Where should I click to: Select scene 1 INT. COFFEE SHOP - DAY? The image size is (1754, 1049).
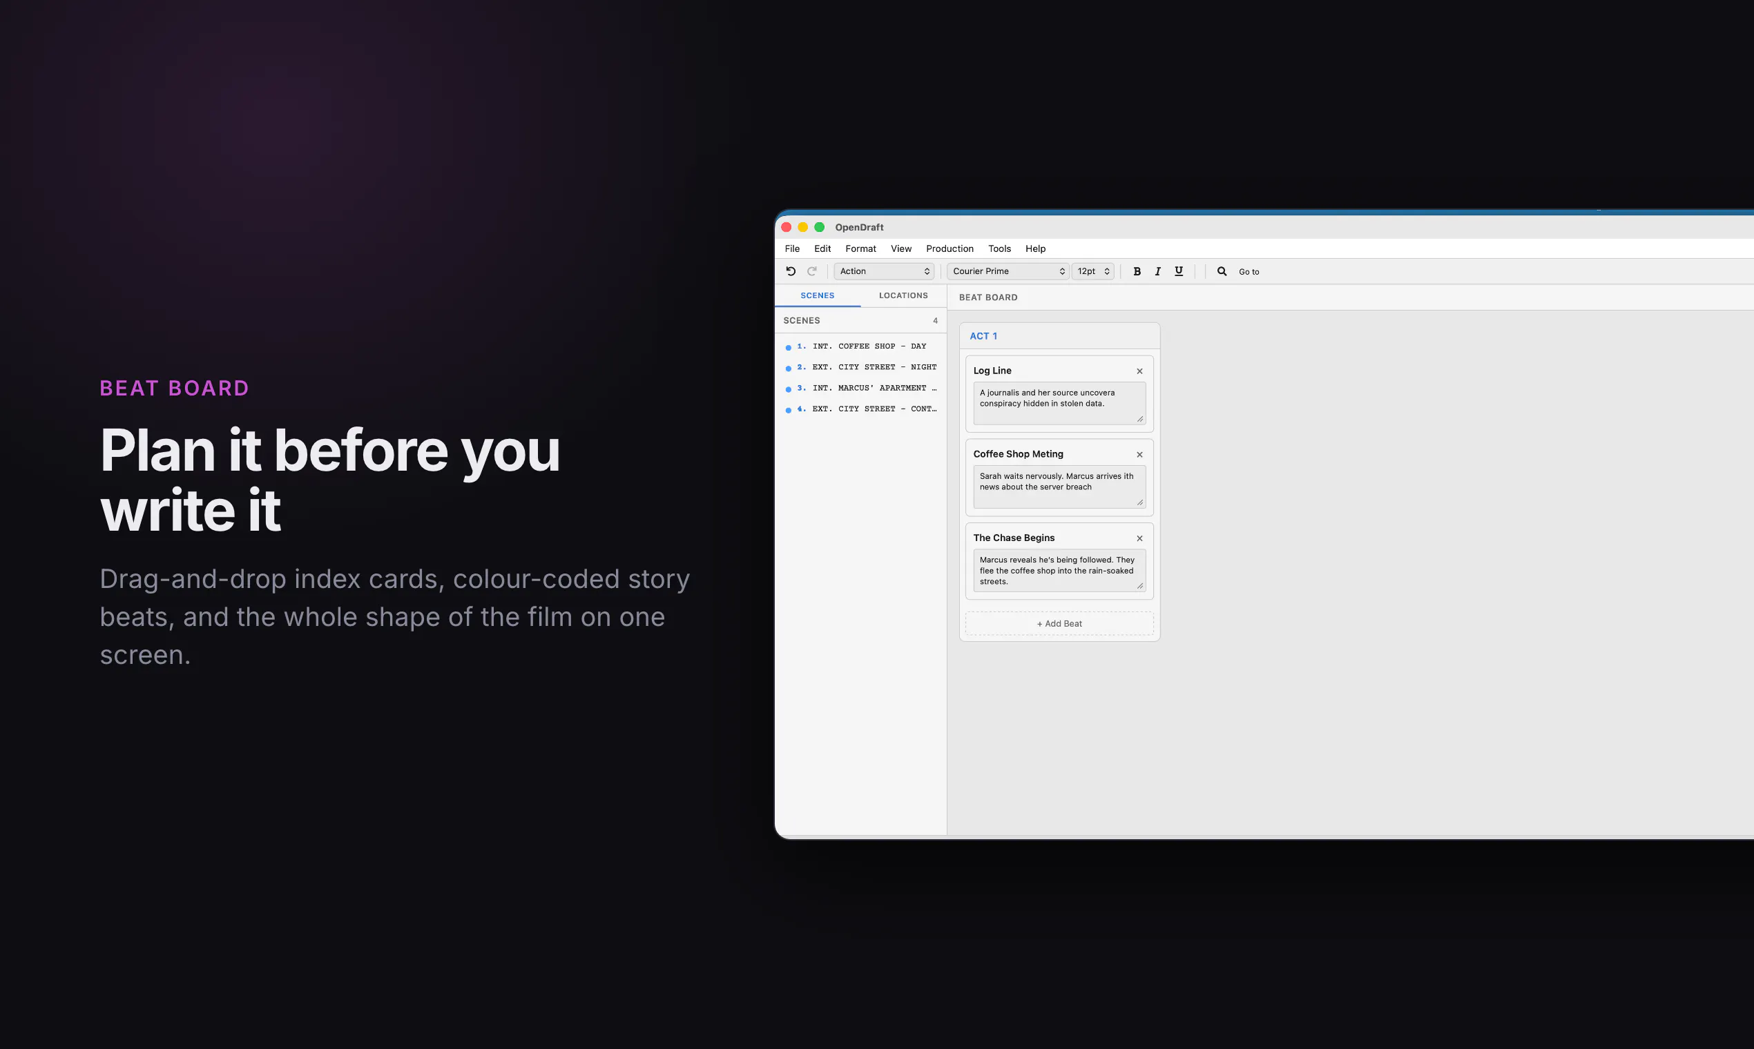pos(860,346)
